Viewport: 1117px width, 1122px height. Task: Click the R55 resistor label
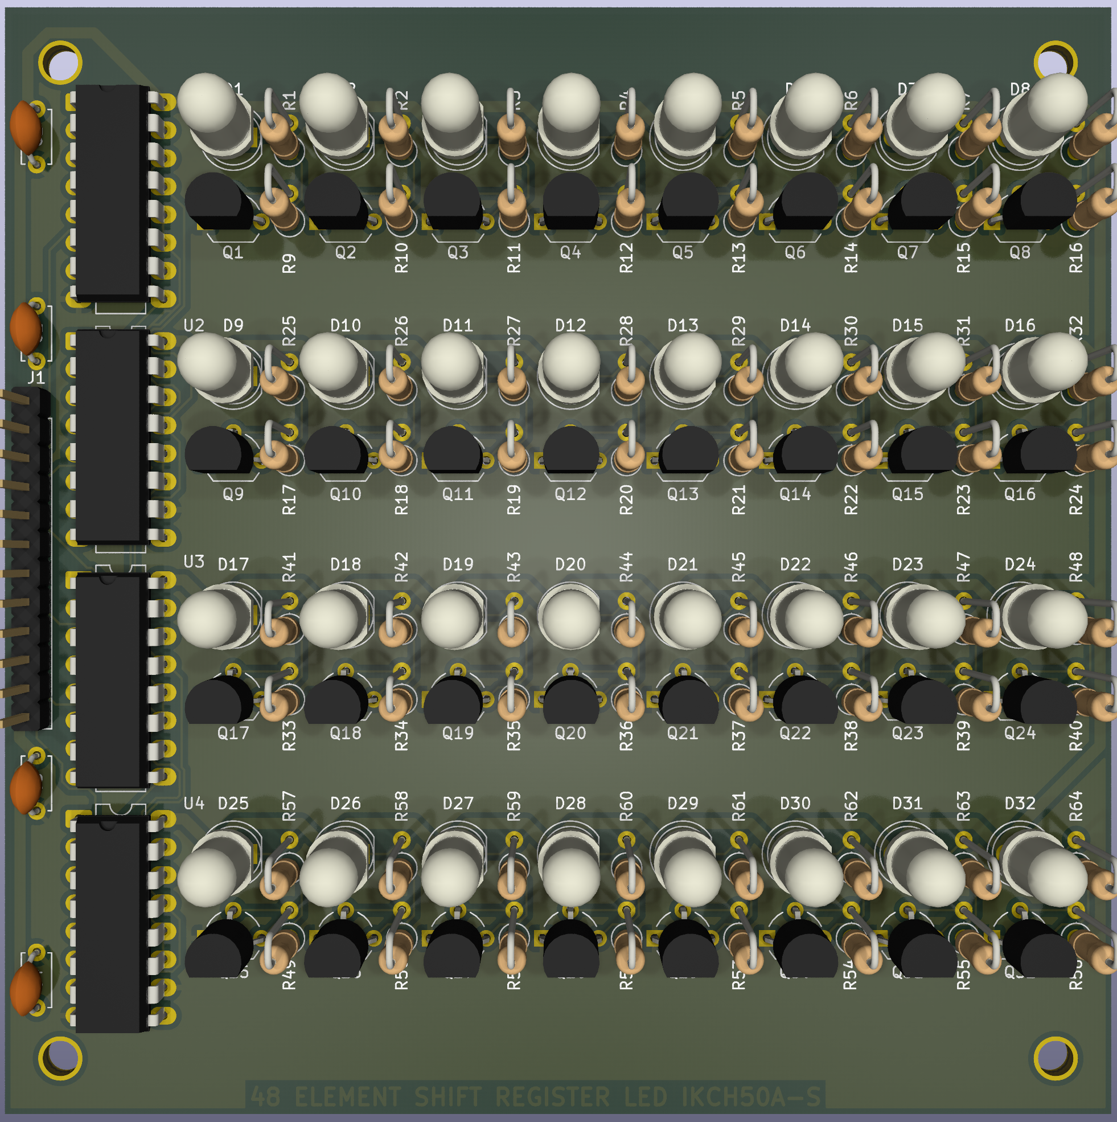[963, 974]
